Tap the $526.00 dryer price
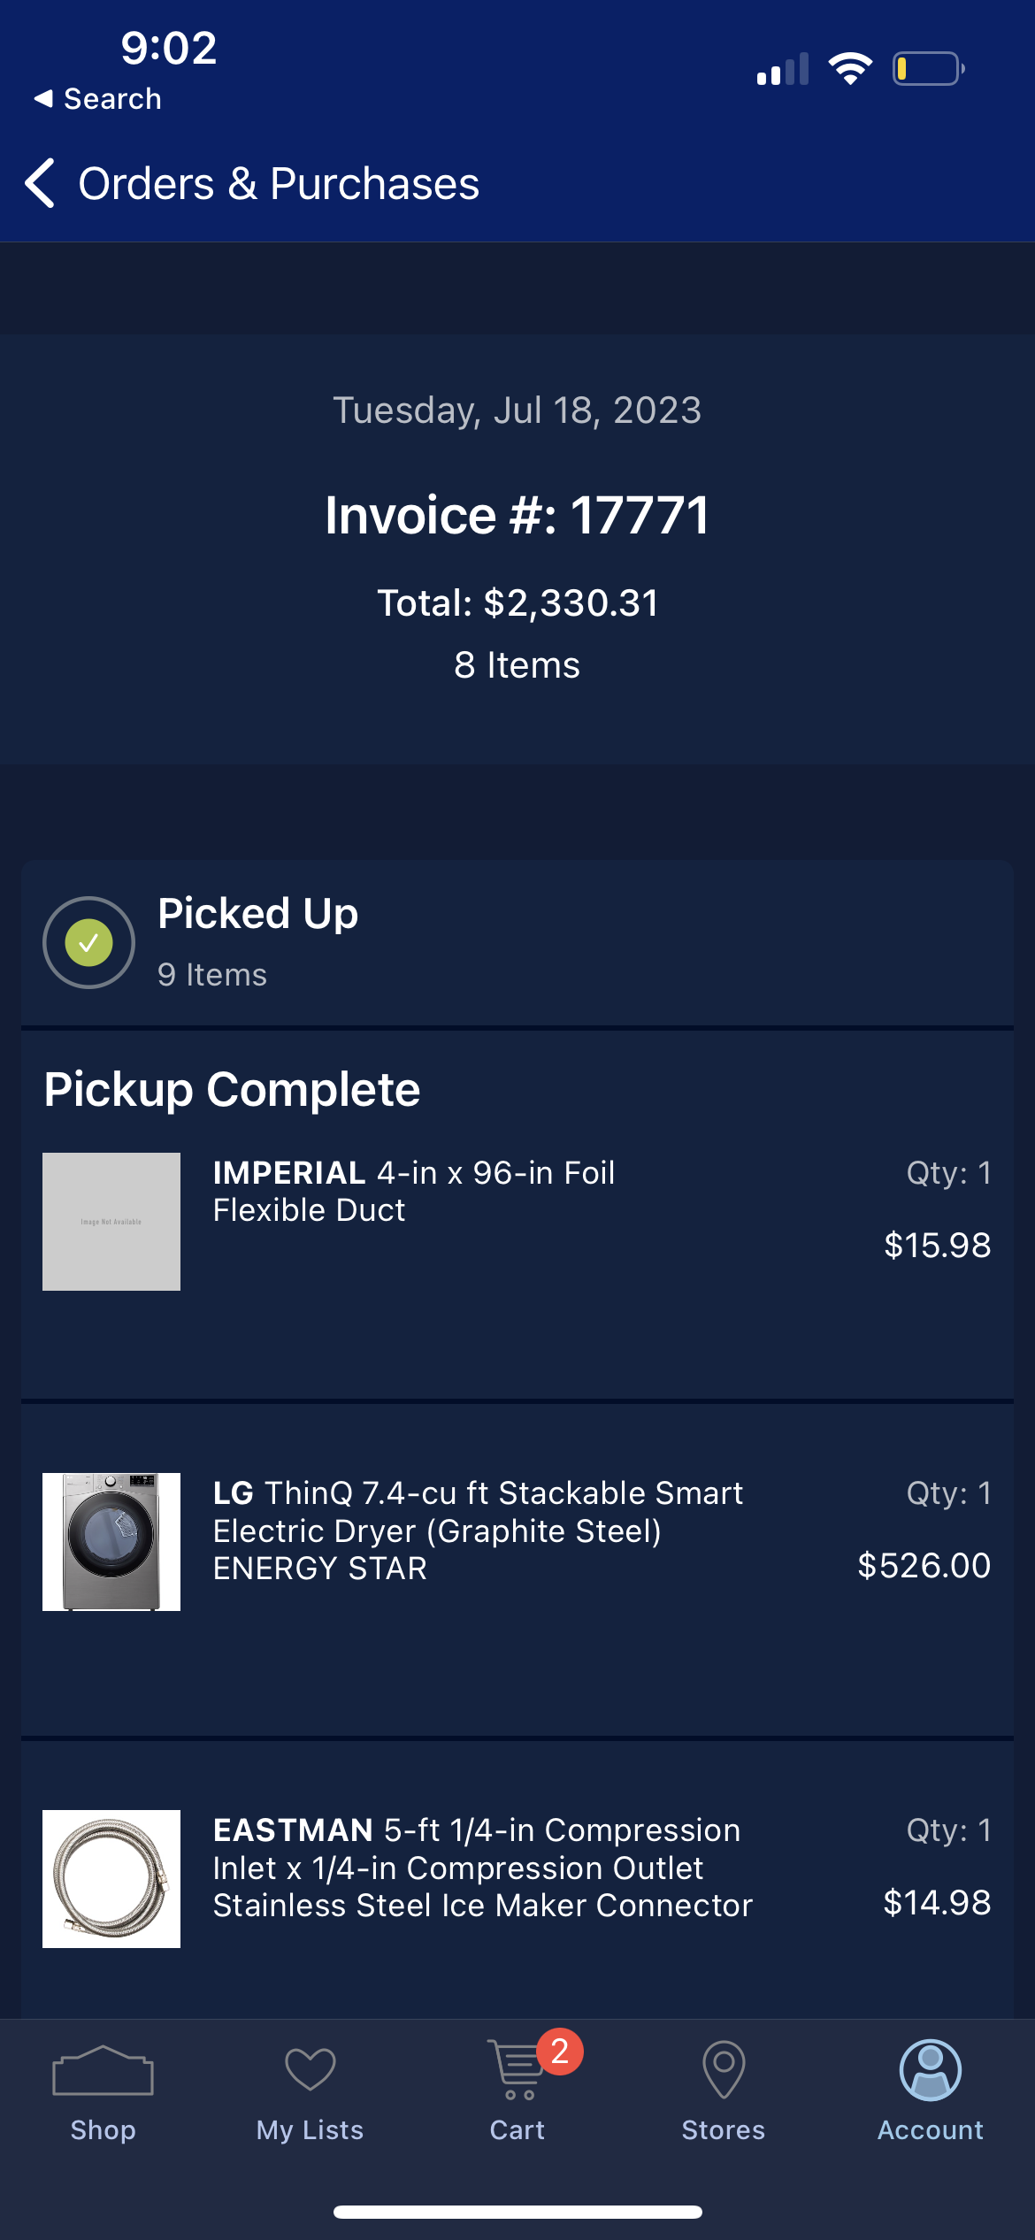This screenshot has width=1035, height=2240. click(x=924, y=1566)
